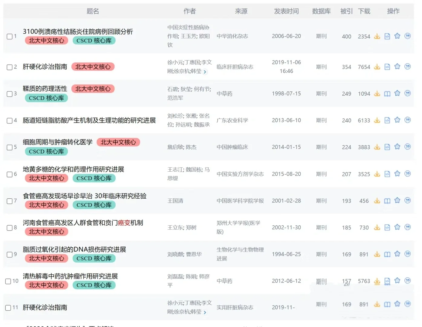The image size is (422, 327).
Task: Download the 肠道短链脂肪酸 paper
Action: tap(377, 120)
